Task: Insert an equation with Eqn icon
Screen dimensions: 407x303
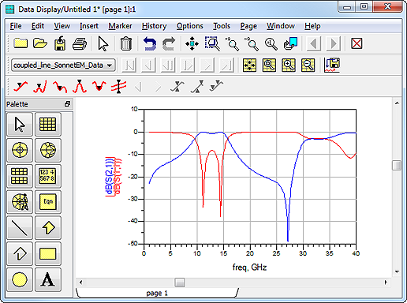Action: pos(47,202)
